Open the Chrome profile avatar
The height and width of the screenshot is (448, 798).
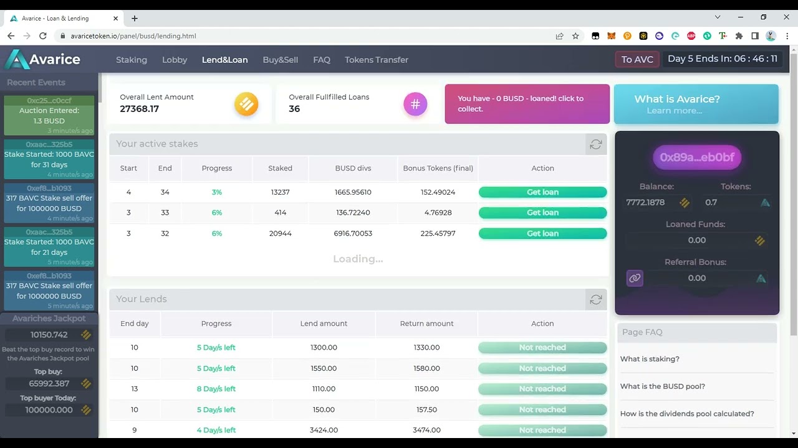click(x=771, y=36)
